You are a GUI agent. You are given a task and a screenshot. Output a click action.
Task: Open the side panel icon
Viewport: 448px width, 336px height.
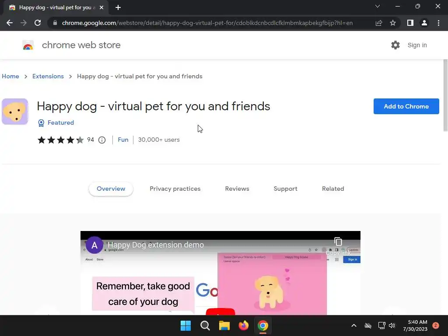tap(410, 23)
